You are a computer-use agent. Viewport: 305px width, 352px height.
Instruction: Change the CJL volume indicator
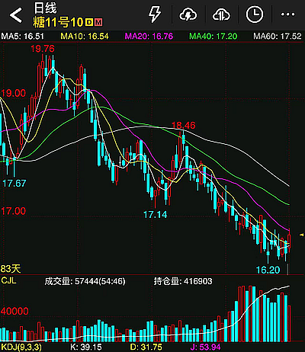[8, 280]
